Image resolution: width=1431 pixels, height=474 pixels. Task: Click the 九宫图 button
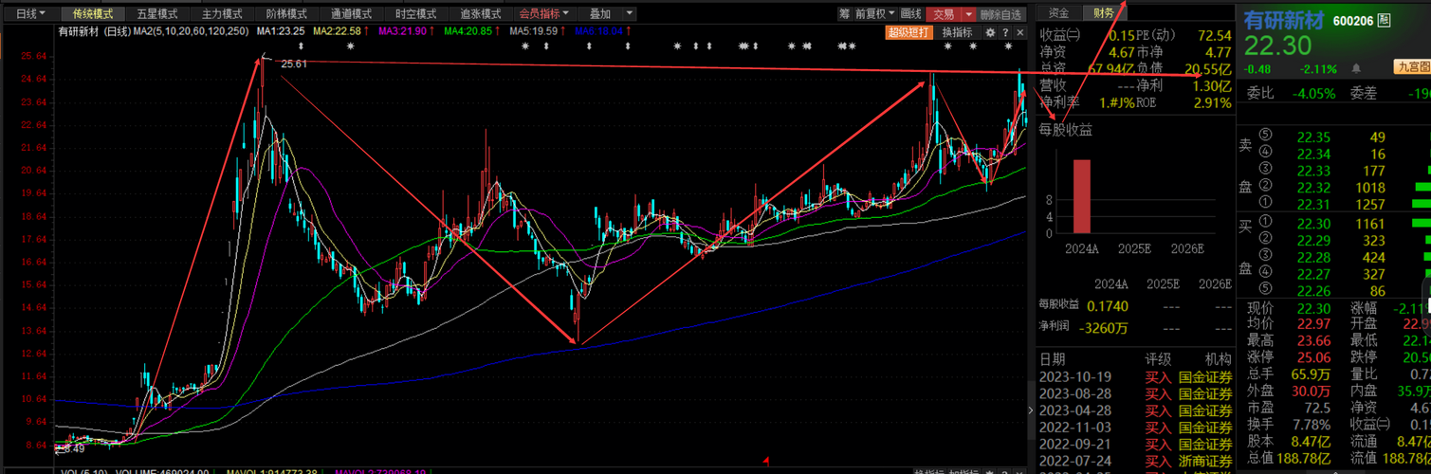point(1413,66)
